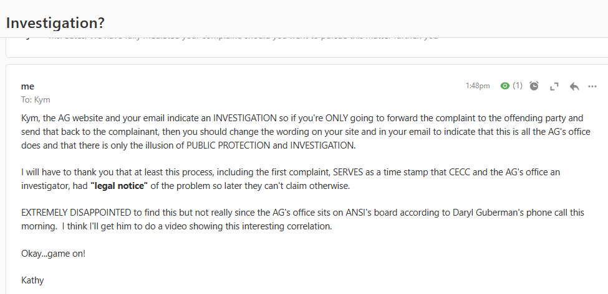
Task: Click the sender name "me"
Action: [x=27, y=86]
